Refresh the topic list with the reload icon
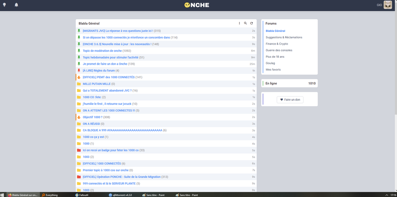 (251, 23)
